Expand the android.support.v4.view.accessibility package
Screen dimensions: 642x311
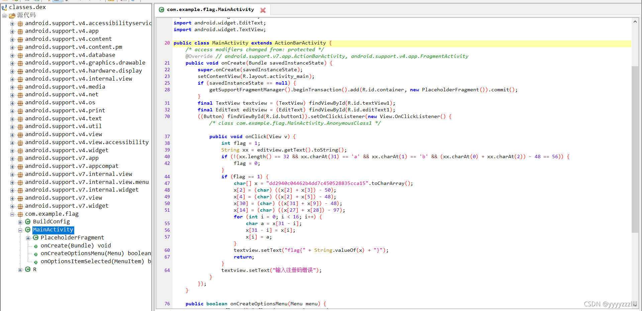tap(12, 143)
